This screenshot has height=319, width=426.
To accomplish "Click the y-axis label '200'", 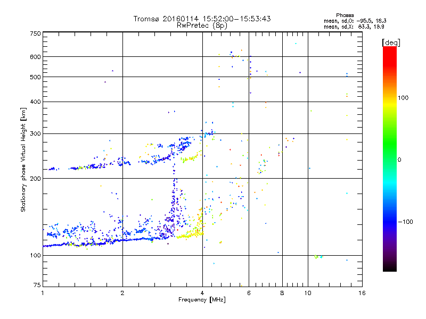I will [x=36, y=179].
